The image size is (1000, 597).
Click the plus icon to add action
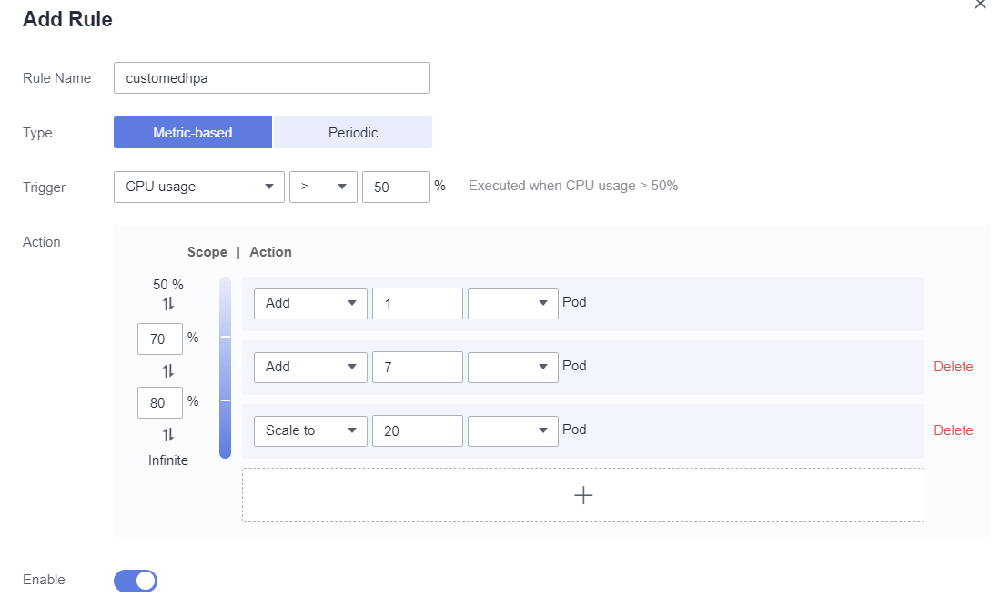[x=583, y=495]
